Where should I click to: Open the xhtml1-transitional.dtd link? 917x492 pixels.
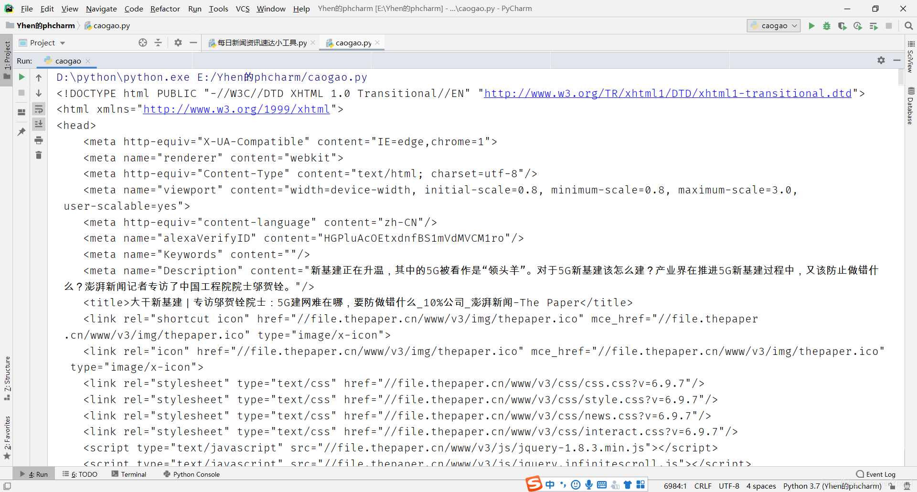(668, 93)
